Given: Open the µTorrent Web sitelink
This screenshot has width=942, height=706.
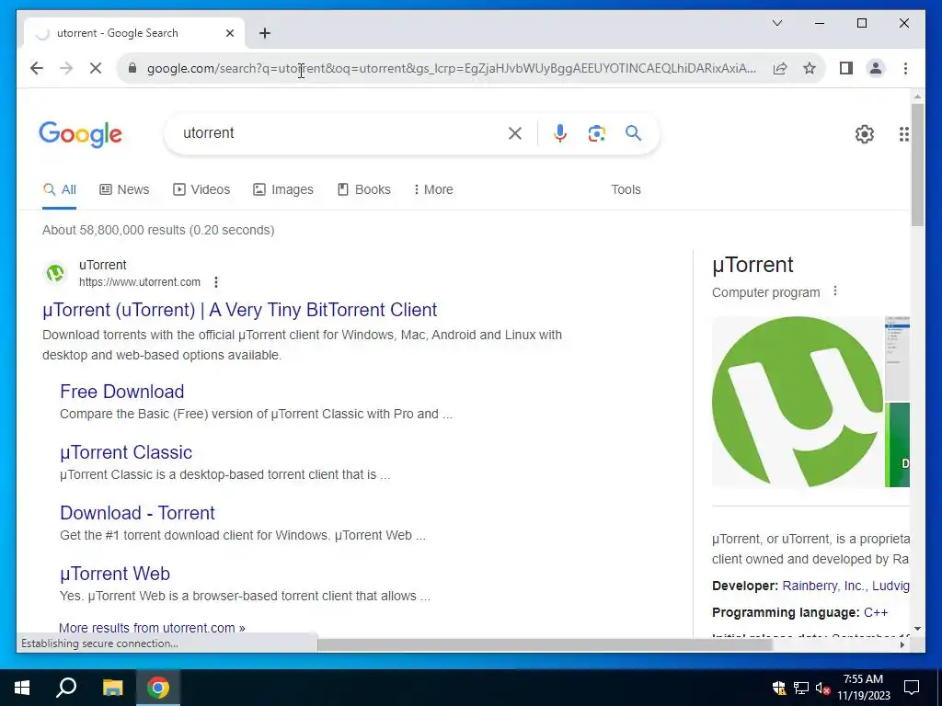Looking at the screenshot, I should [115, 574].
